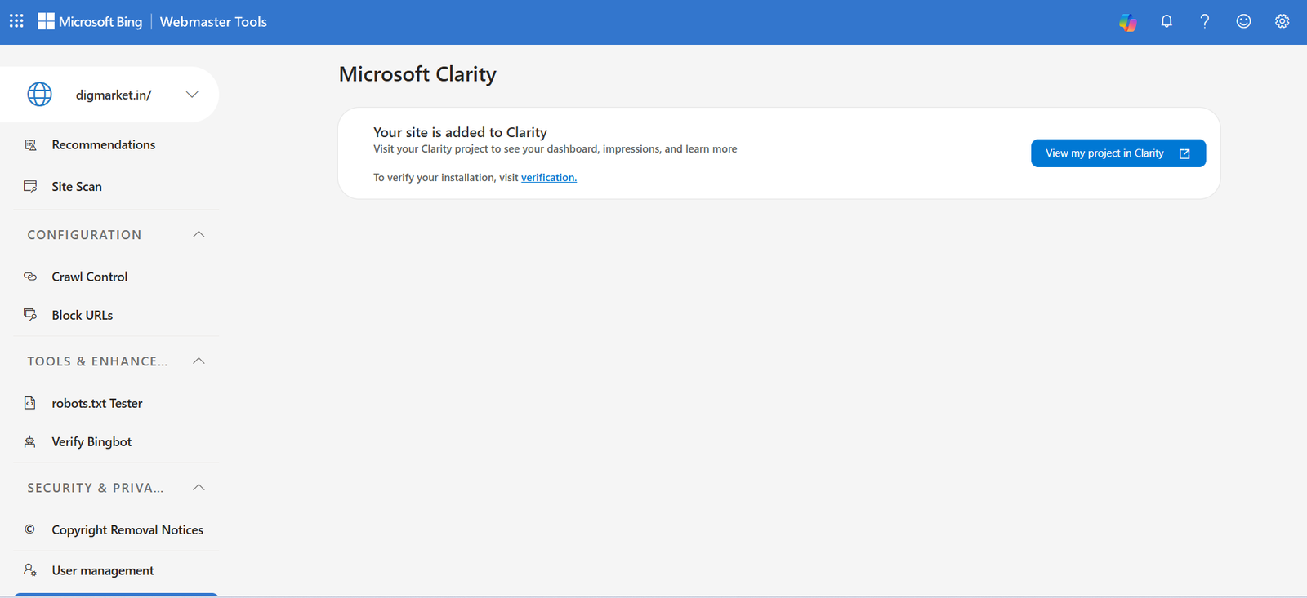Screen dimensions: 1307x598
Task: Collapse the CONFIGURATION section
Action: (x=199, y=234)
